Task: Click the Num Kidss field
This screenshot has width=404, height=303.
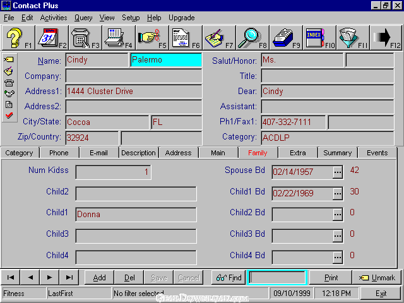Action: 114,172
